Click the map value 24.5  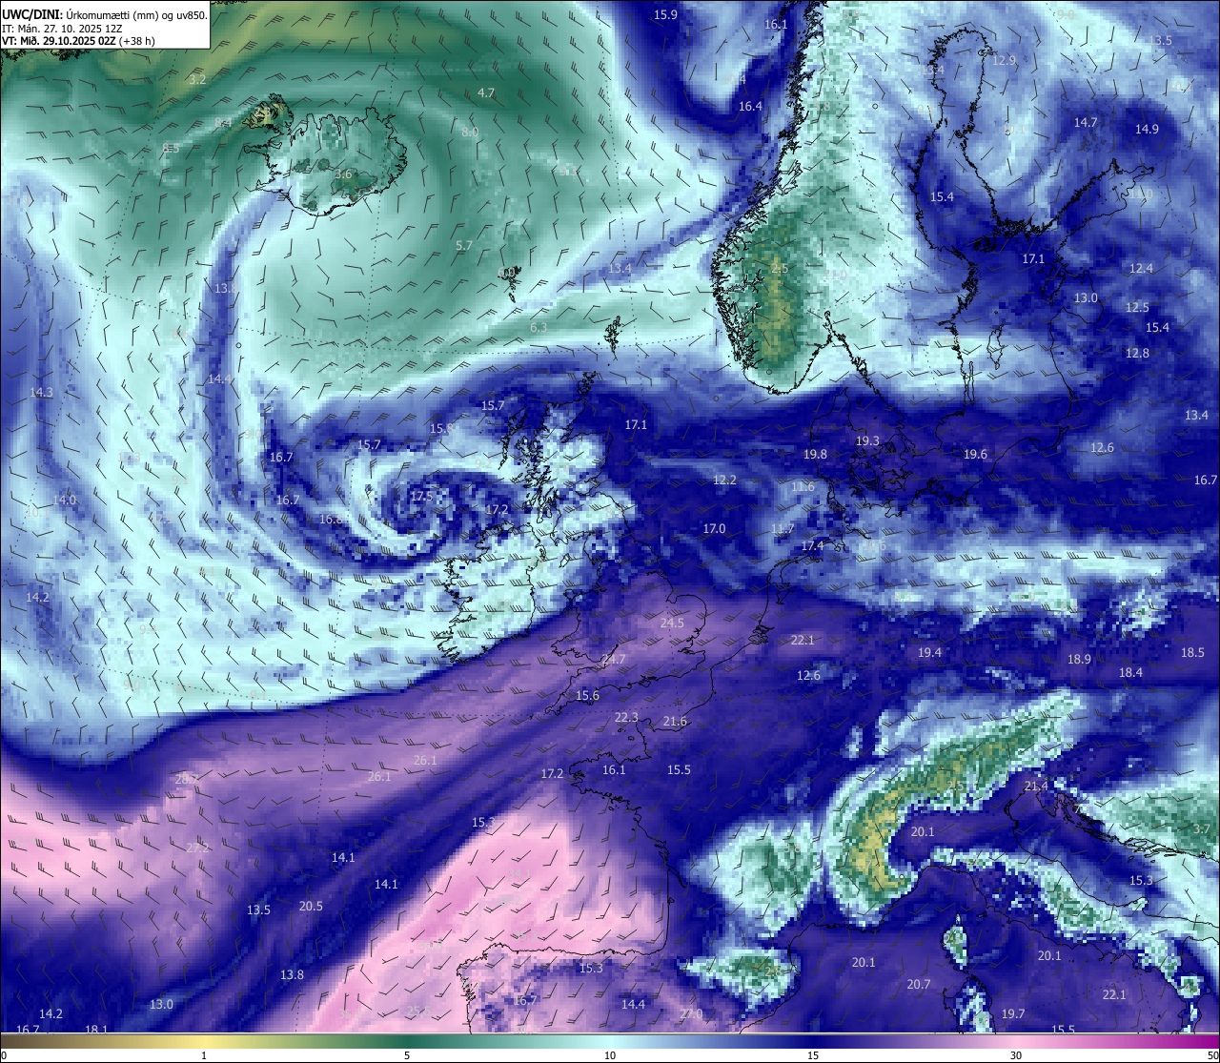tap(672, 623)
